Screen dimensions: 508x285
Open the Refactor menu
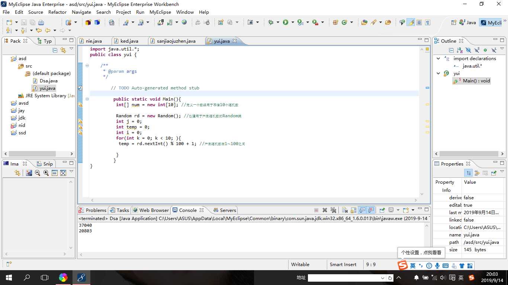[x=57, y=12]
